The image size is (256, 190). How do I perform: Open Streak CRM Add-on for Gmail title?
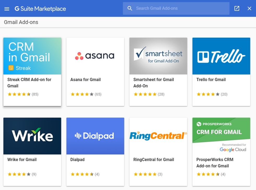29,83
